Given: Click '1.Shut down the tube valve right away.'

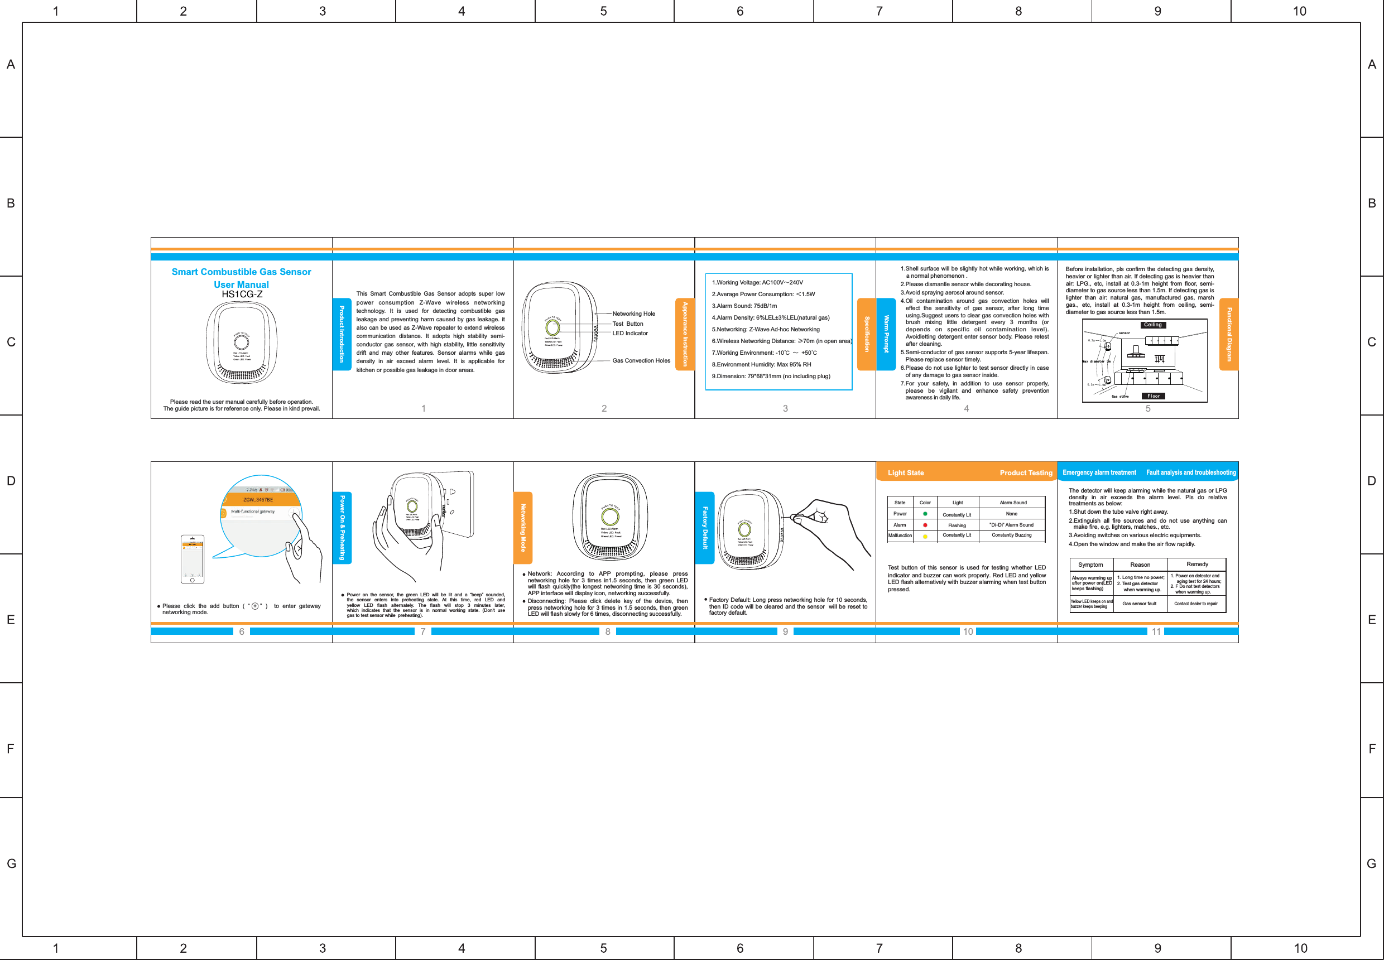Looking at the screenshot, I should tap(1118, 512).
